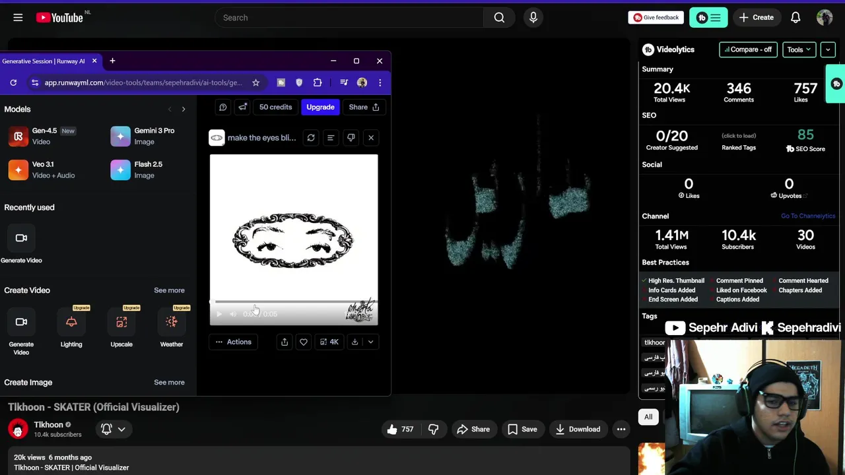Image resolution: width=845 pixels, height=475 pixels.
Task: Expand the download options chevron
Action: pos(370,342)
